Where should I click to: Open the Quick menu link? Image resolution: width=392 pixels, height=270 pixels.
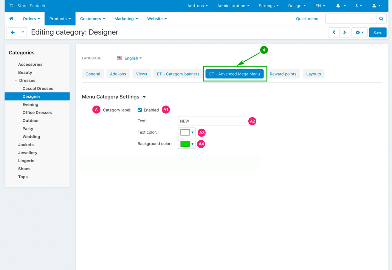(307, 19)
